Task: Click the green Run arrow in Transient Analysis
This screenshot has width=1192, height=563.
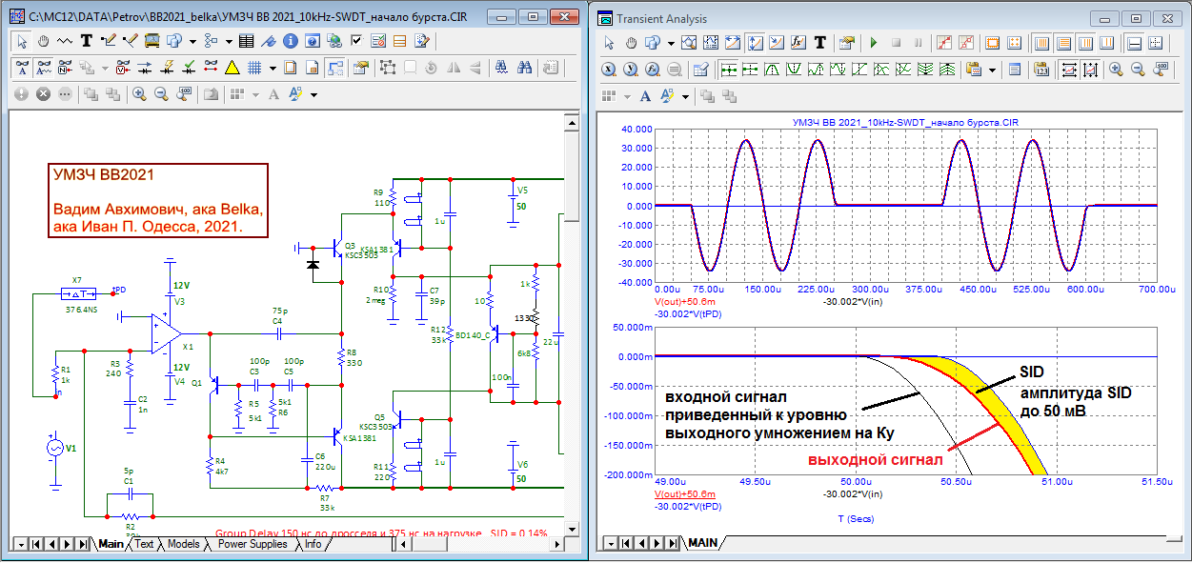Action: tap(873, 43)
